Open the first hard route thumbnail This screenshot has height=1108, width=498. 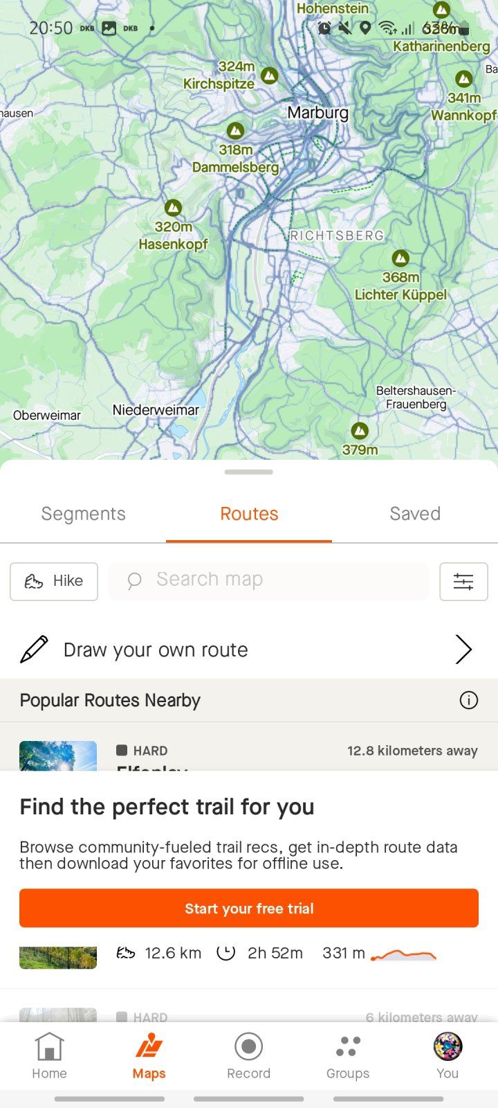tap(58, 756)
